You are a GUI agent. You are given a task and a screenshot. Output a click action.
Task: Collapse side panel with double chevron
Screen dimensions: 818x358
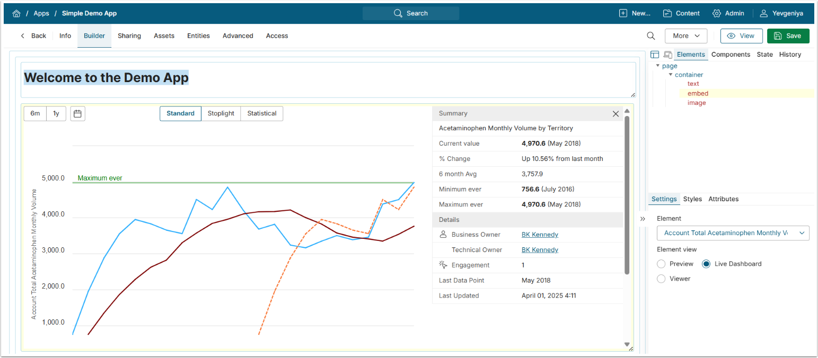pos(643,219)
